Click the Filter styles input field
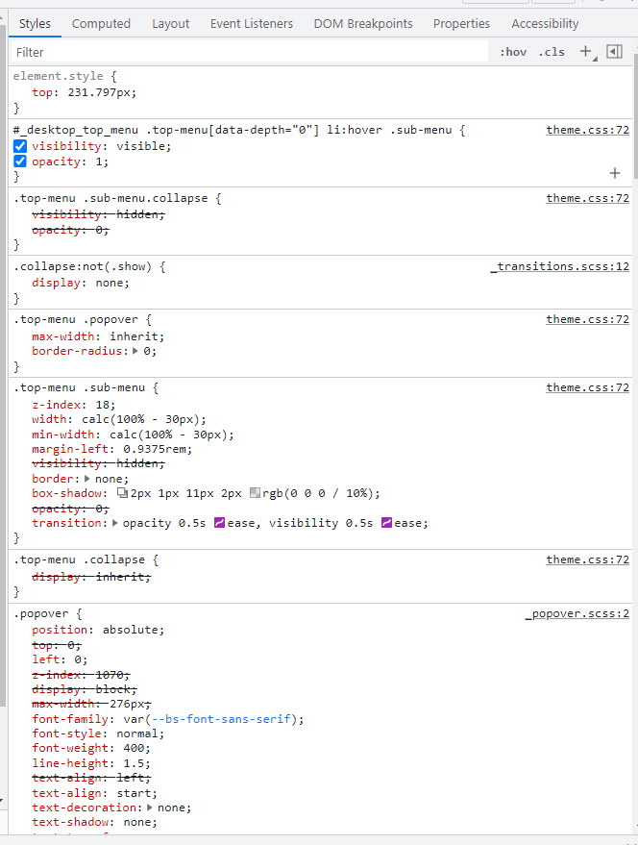The width and height of the screenshot is (638, 845). 249,52
